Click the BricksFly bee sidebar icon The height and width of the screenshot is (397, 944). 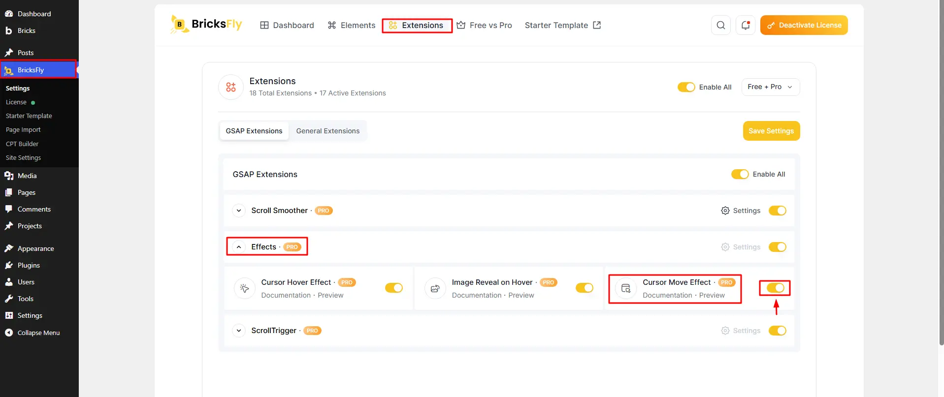pos(8,70)
